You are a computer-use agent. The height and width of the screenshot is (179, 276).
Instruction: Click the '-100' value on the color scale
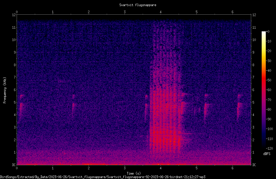[x=269, y=129]
